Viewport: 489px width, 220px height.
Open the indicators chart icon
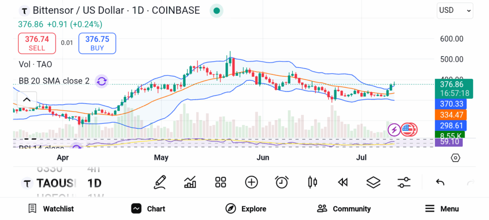190,182
